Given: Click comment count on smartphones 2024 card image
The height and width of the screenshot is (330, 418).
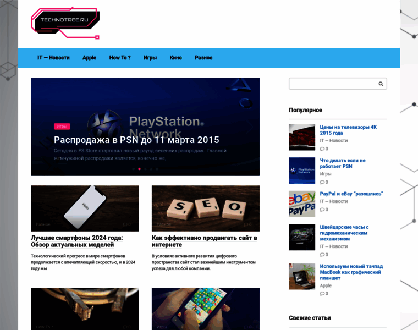Looking at the screenshot, I should [x=127, y=224].
